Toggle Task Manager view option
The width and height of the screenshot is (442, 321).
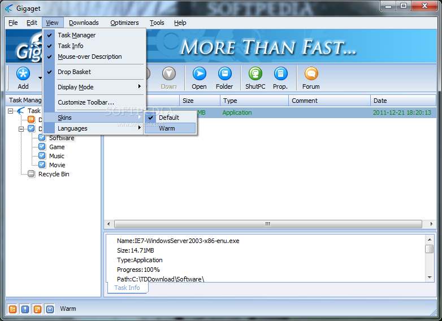click(94, 35)
